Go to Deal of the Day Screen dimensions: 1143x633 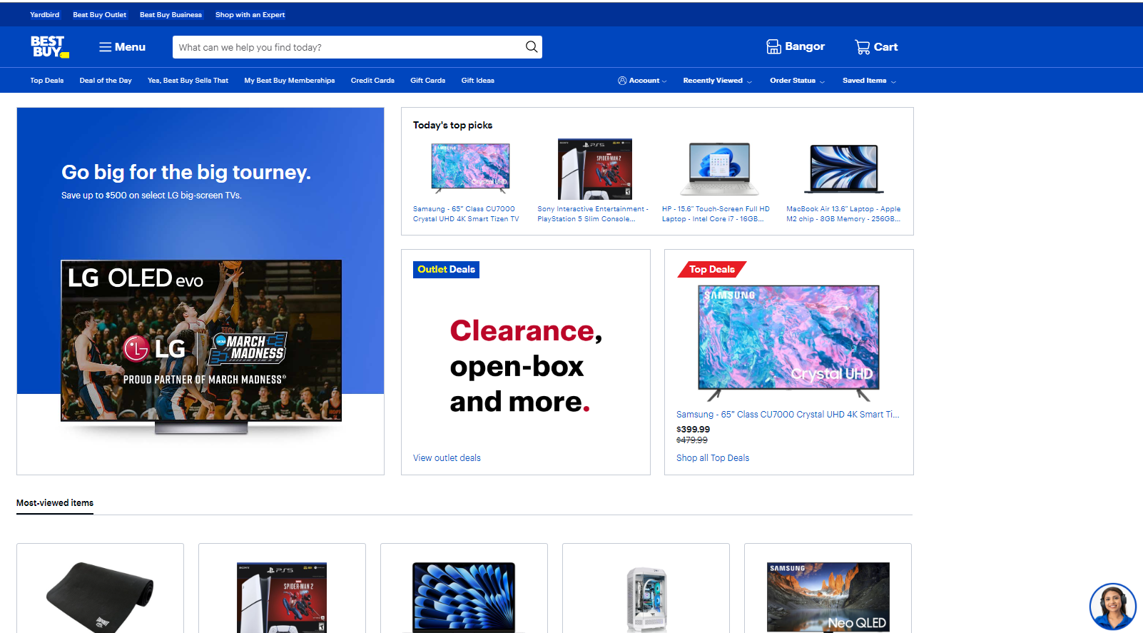[x=106, y=81]
